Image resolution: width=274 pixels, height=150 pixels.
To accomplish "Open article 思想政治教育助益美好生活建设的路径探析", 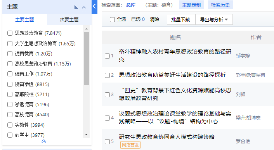I will pos(172,75).
